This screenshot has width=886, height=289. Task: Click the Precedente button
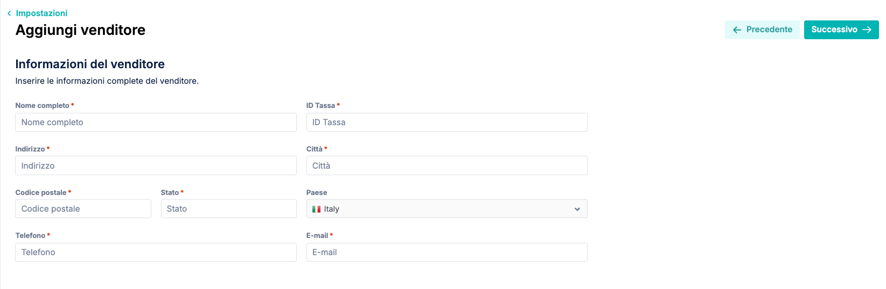tap(762, 30)
